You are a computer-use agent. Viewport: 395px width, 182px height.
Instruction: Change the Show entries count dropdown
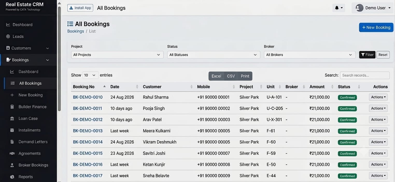90,75
